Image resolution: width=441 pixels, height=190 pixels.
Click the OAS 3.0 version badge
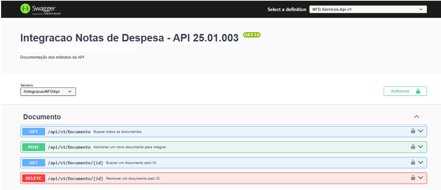point(252,35)
